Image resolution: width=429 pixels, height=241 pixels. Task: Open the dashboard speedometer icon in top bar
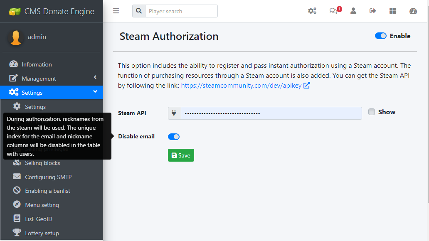pos(413,11)
